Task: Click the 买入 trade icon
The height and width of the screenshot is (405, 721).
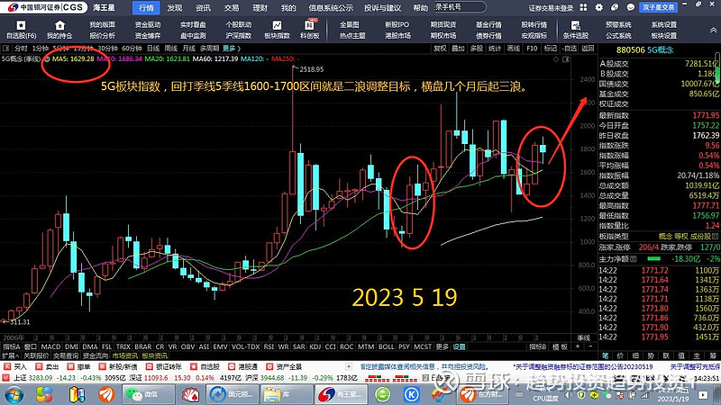Action: [7, 367]
